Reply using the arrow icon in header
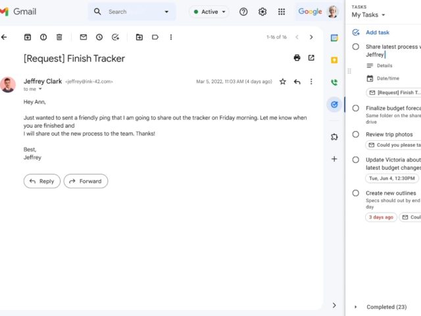421x316 pixels. pos(297,82)
